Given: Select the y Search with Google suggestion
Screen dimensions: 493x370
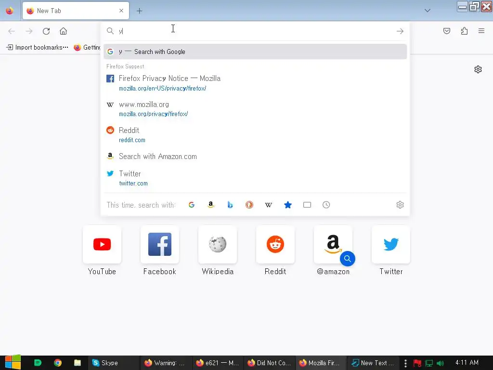Looking at the screenshot, I should coord(255,52).
